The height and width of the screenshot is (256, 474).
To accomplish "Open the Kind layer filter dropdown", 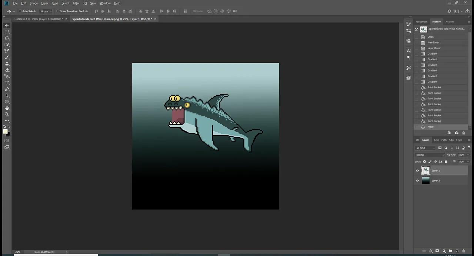I will pos(425,148).
